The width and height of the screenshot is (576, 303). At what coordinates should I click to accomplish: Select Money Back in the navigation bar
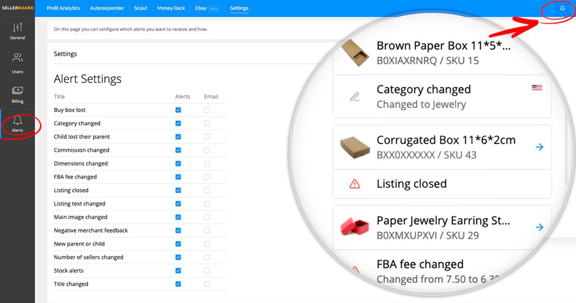pyautogui.click(x=171, y=8)
